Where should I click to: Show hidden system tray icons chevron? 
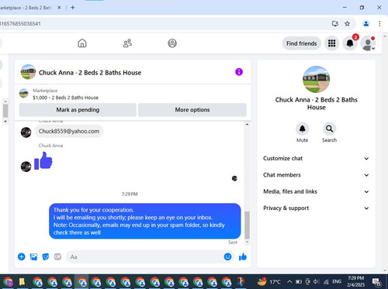pyautogui.click(x=289, y=281)
